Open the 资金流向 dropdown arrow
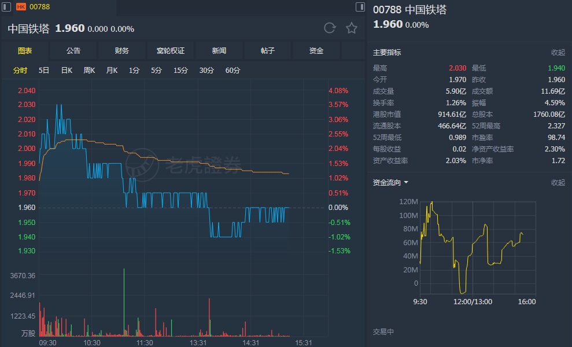This screenshot has height=347, width=572. 406,182
